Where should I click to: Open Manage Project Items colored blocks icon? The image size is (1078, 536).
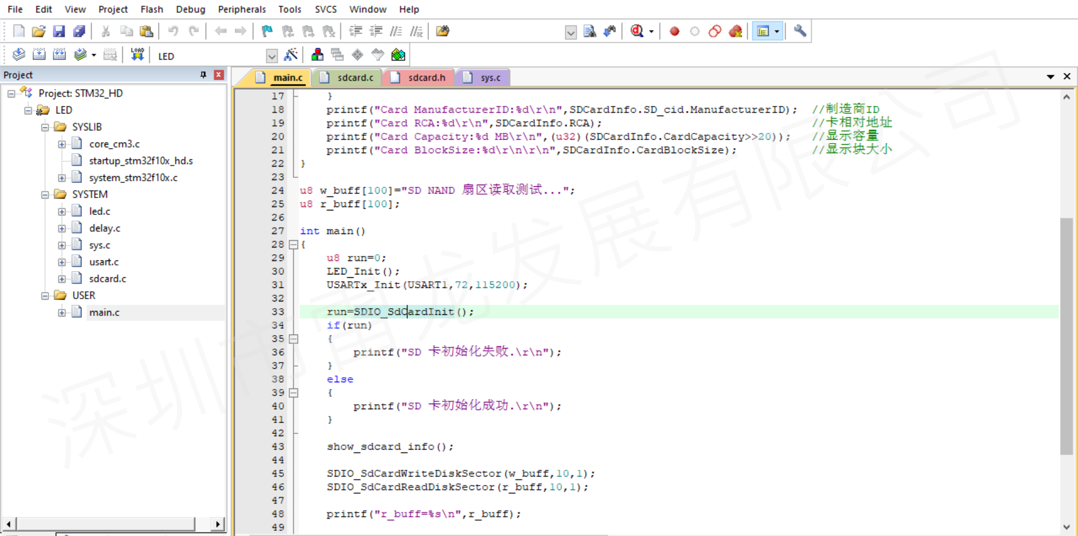click(317, 55)
